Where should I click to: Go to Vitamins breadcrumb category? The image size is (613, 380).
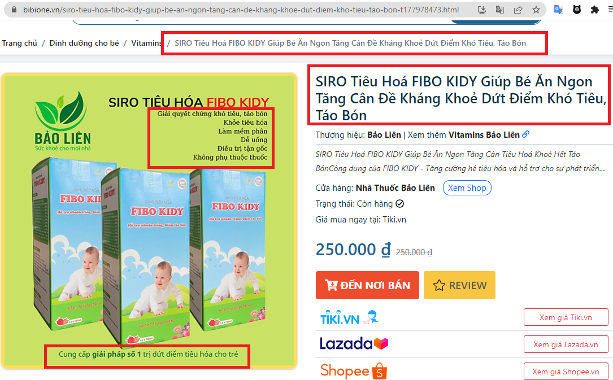[146, 43]
